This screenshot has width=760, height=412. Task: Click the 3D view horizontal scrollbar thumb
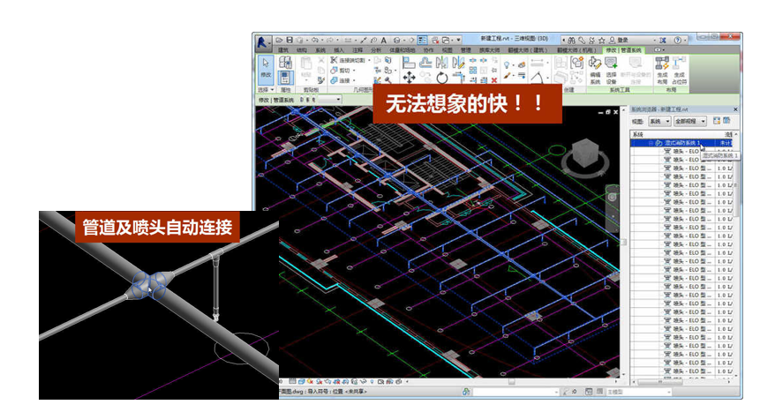click(511, 382)
